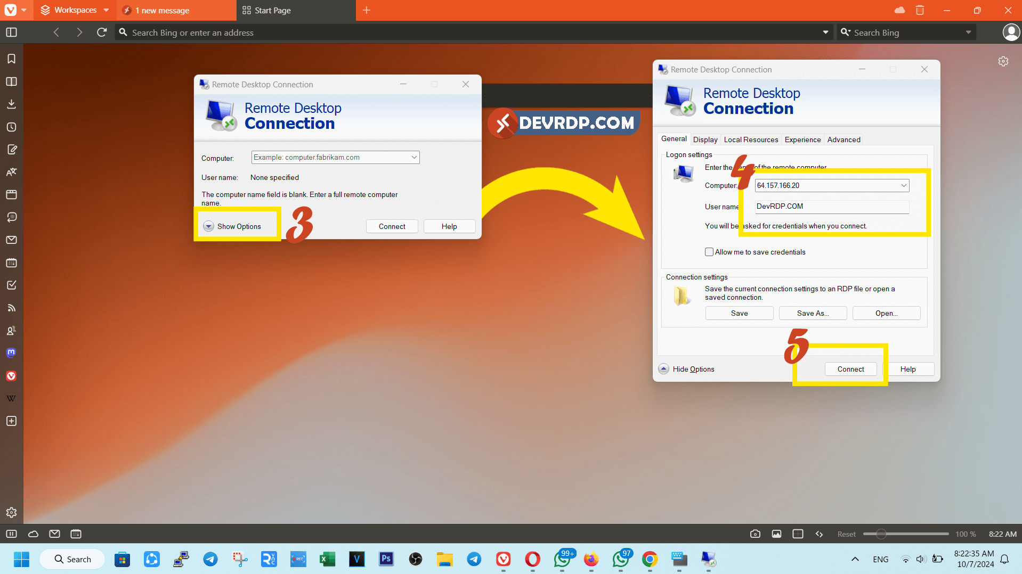The height and width of the screenshot is (574, 1022).
Task: Click the Connect button marked 5
Action: tap(850, 368)
